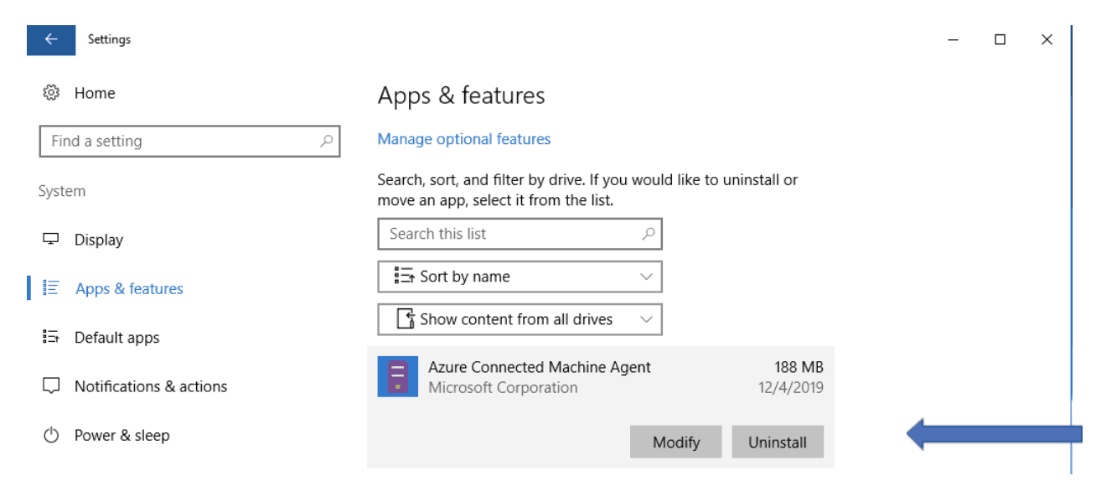The image size is (1096, 486).
Task: Open the Display settings page
Action: coord(98,240)
